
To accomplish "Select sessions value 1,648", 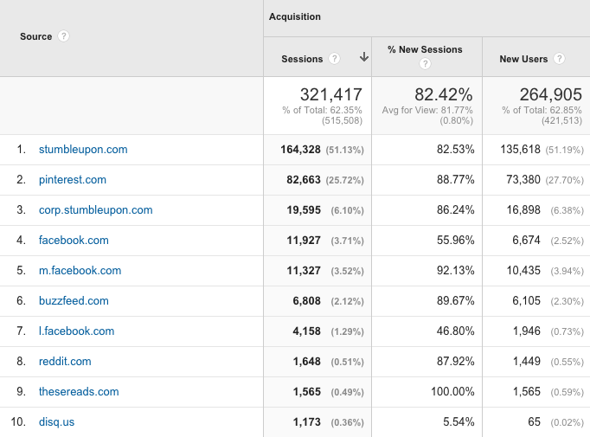I will click(x=306, y=362).
